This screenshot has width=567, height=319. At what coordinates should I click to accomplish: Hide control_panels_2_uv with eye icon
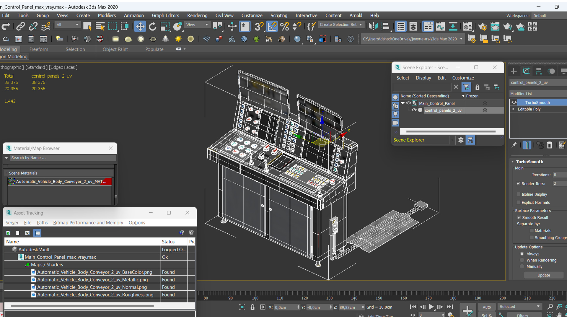414,110
